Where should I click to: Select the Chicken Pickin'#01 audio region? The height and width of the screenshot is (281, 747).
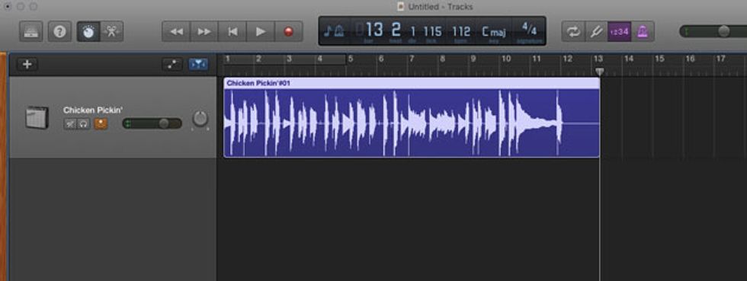[x=412, y=117]
